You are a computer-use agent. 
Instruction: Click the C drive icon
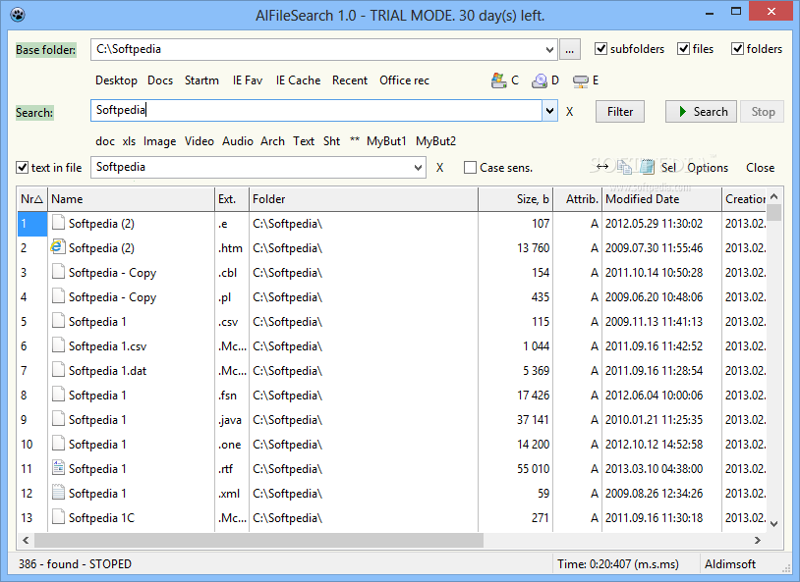pos(498,80)
